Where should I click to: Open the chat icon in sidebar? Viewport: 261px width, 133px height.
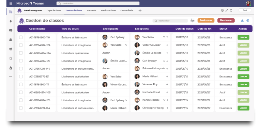(10, 30)
